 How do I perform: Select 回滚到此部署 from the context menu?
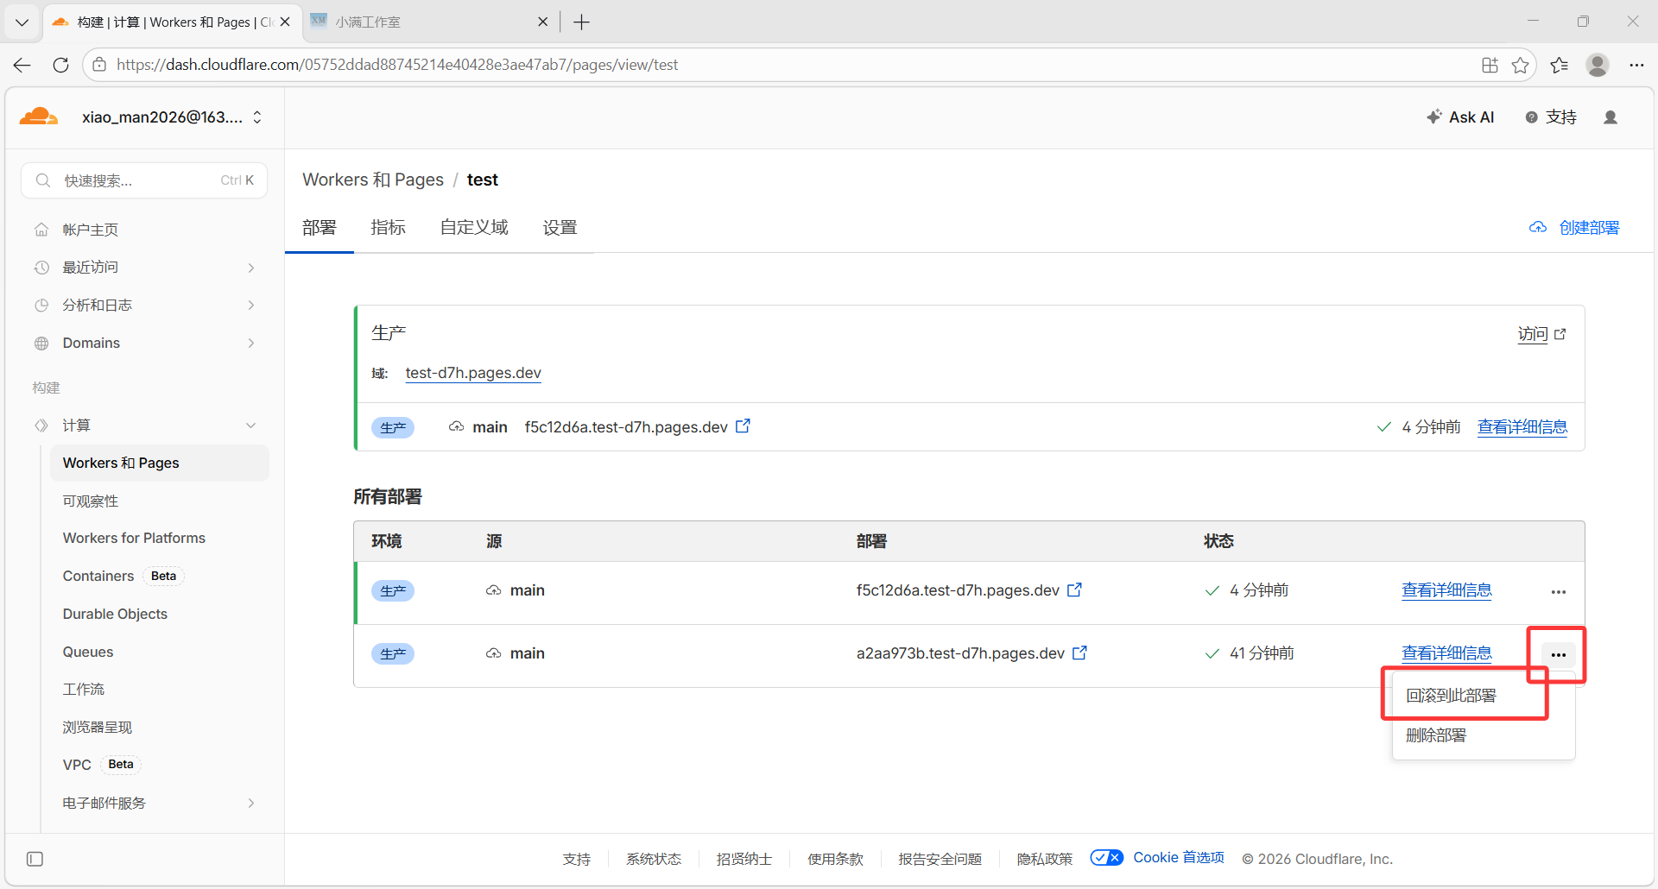[x=1451, y=696]
